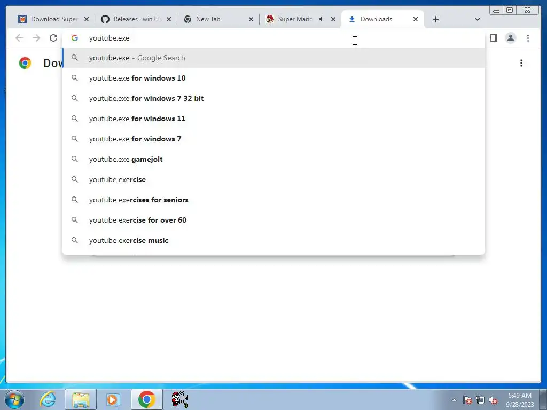Close the Super Mario tab
The height and width of the screenshot is (410, 547).
click(333, 19)
